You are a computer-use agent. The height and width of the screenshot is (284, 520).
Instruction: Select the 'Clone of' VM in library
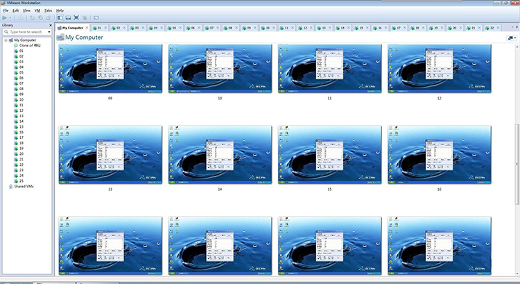30,46
